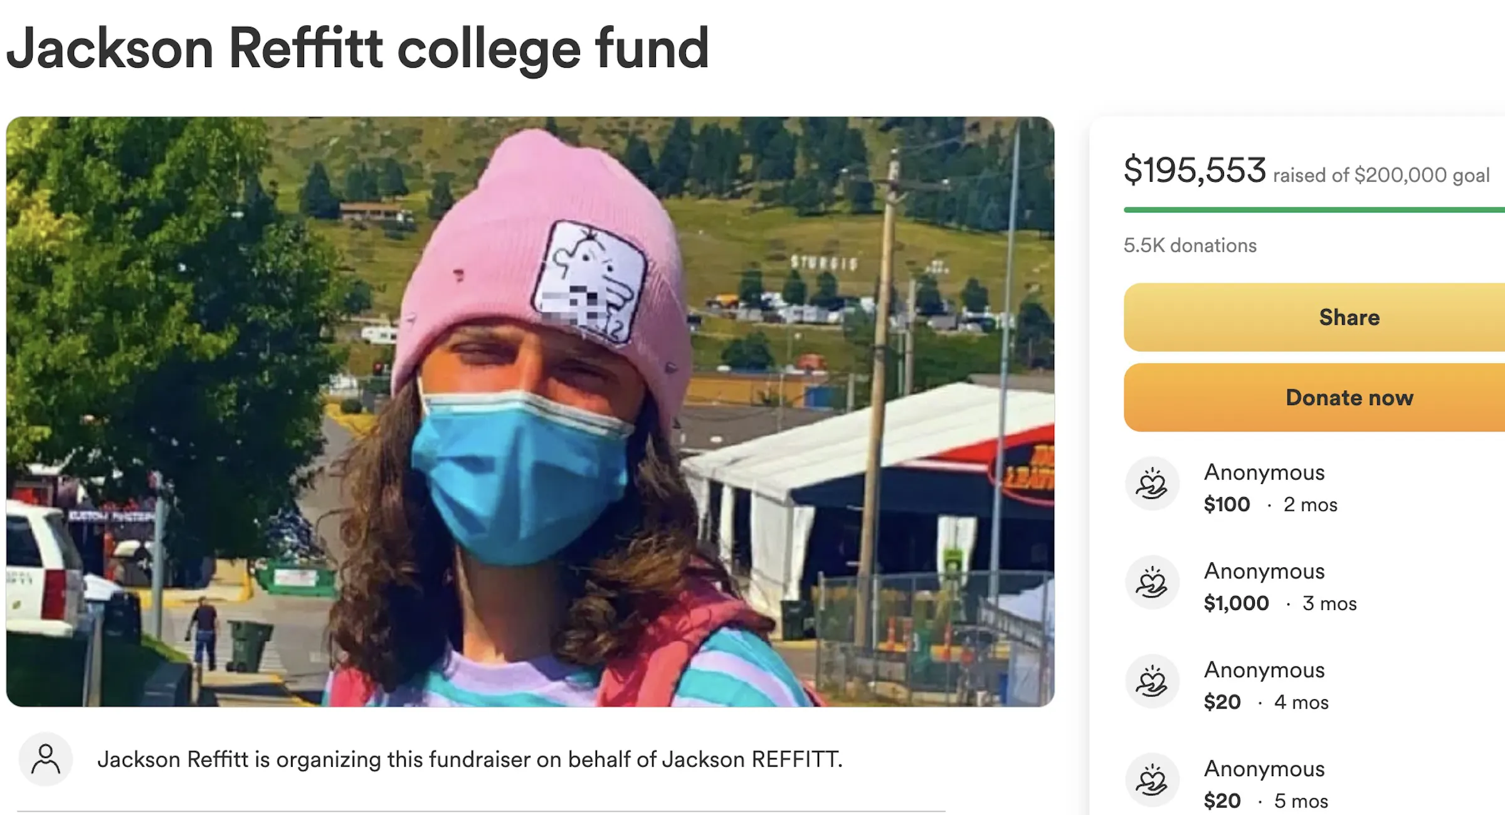
Task: Click the $195,553 raised amount
Action: [x=1195, y=170]
